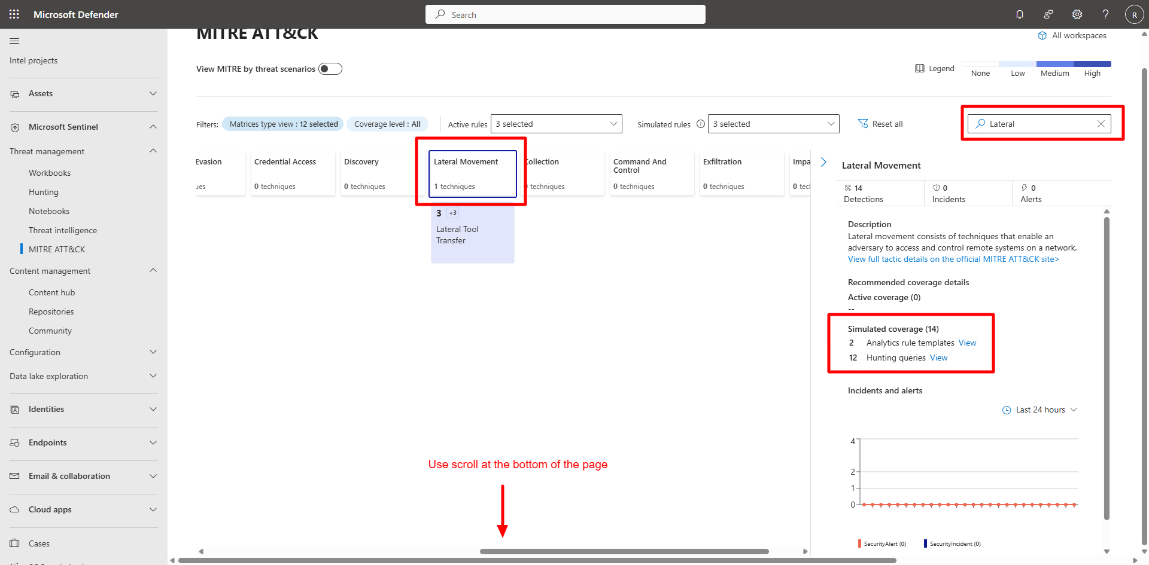Expand Data lake exploration group
This screenshot has height=565, width=1149.
(153, 376)
